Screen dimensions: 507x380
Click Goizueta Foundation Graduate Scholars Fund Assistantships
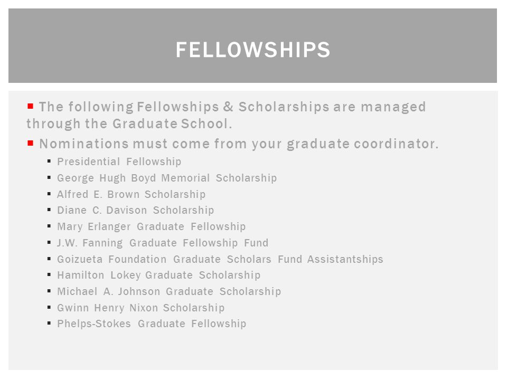220,259
